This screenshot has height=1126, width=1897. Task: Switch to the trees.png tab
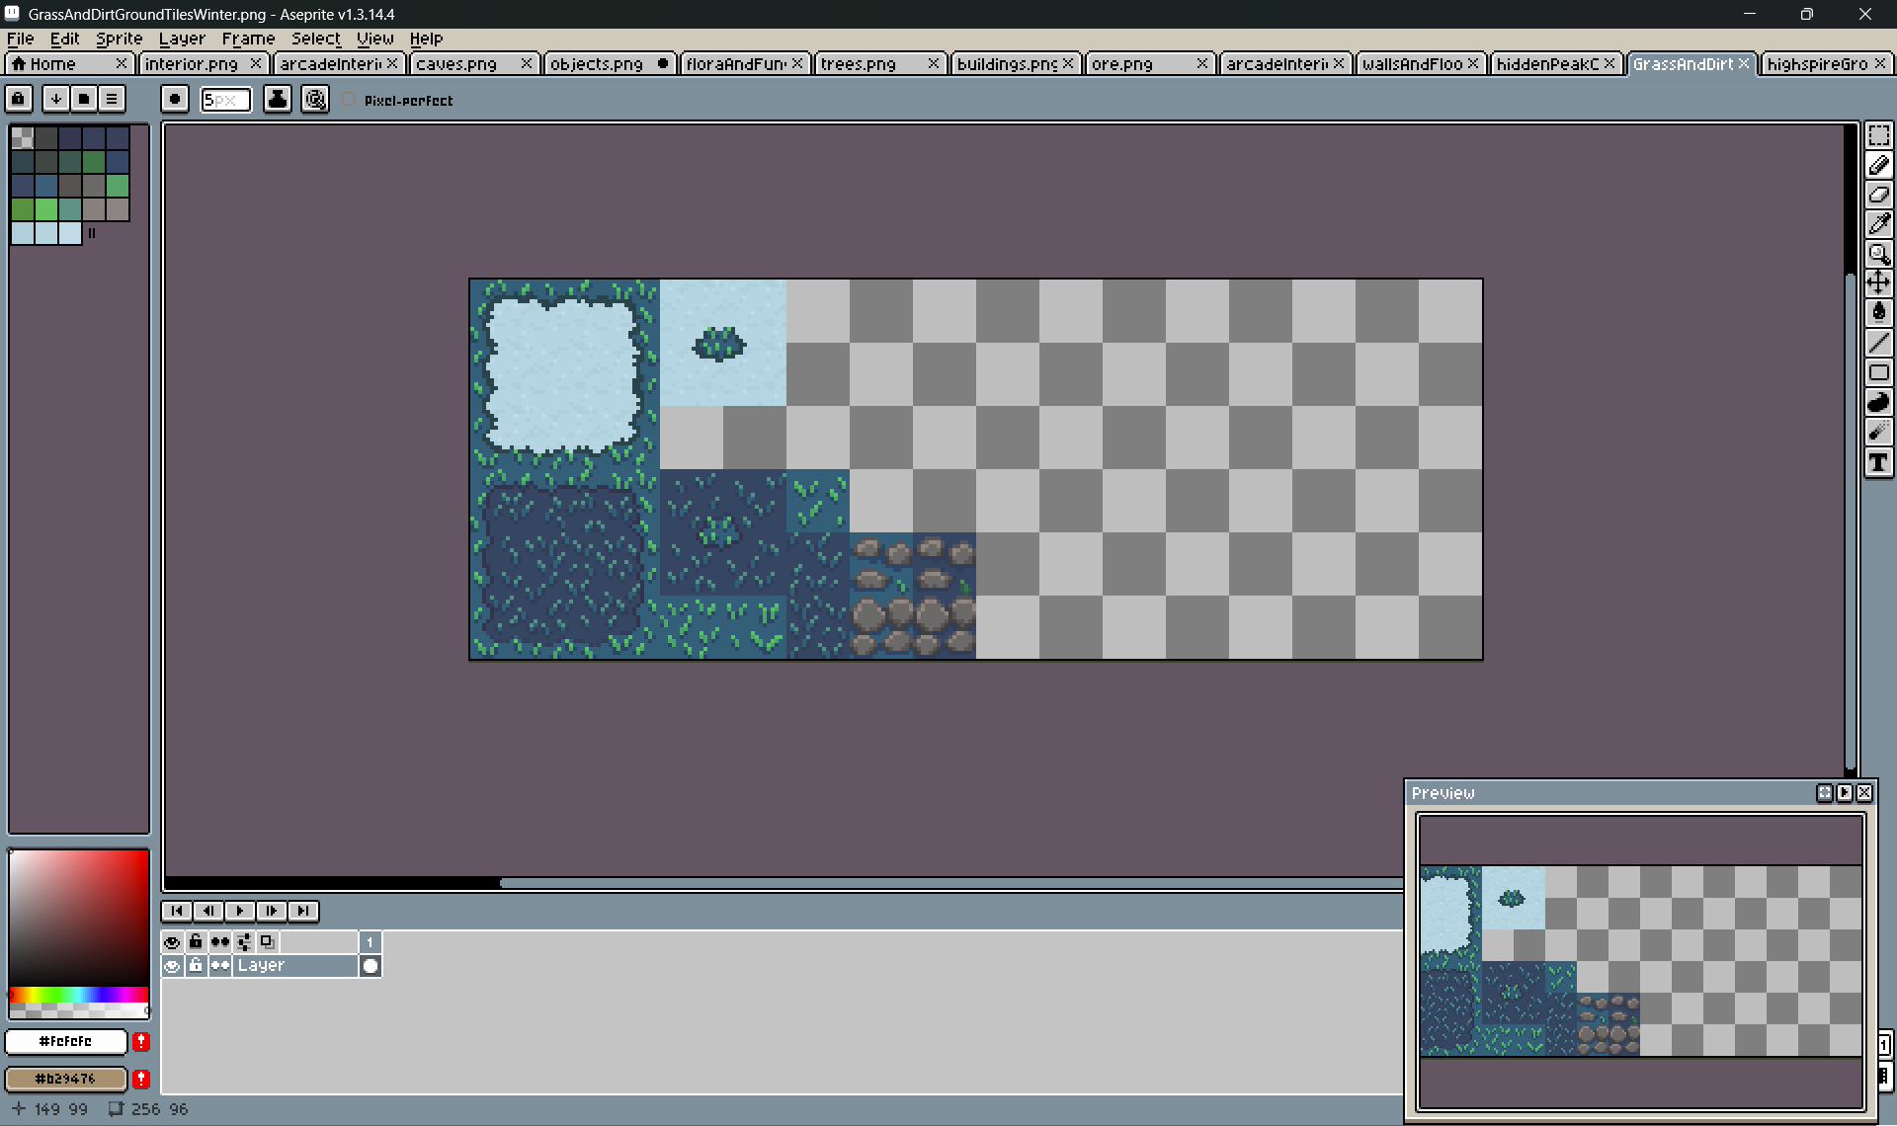pyautogui.click(x=858, y=64)
